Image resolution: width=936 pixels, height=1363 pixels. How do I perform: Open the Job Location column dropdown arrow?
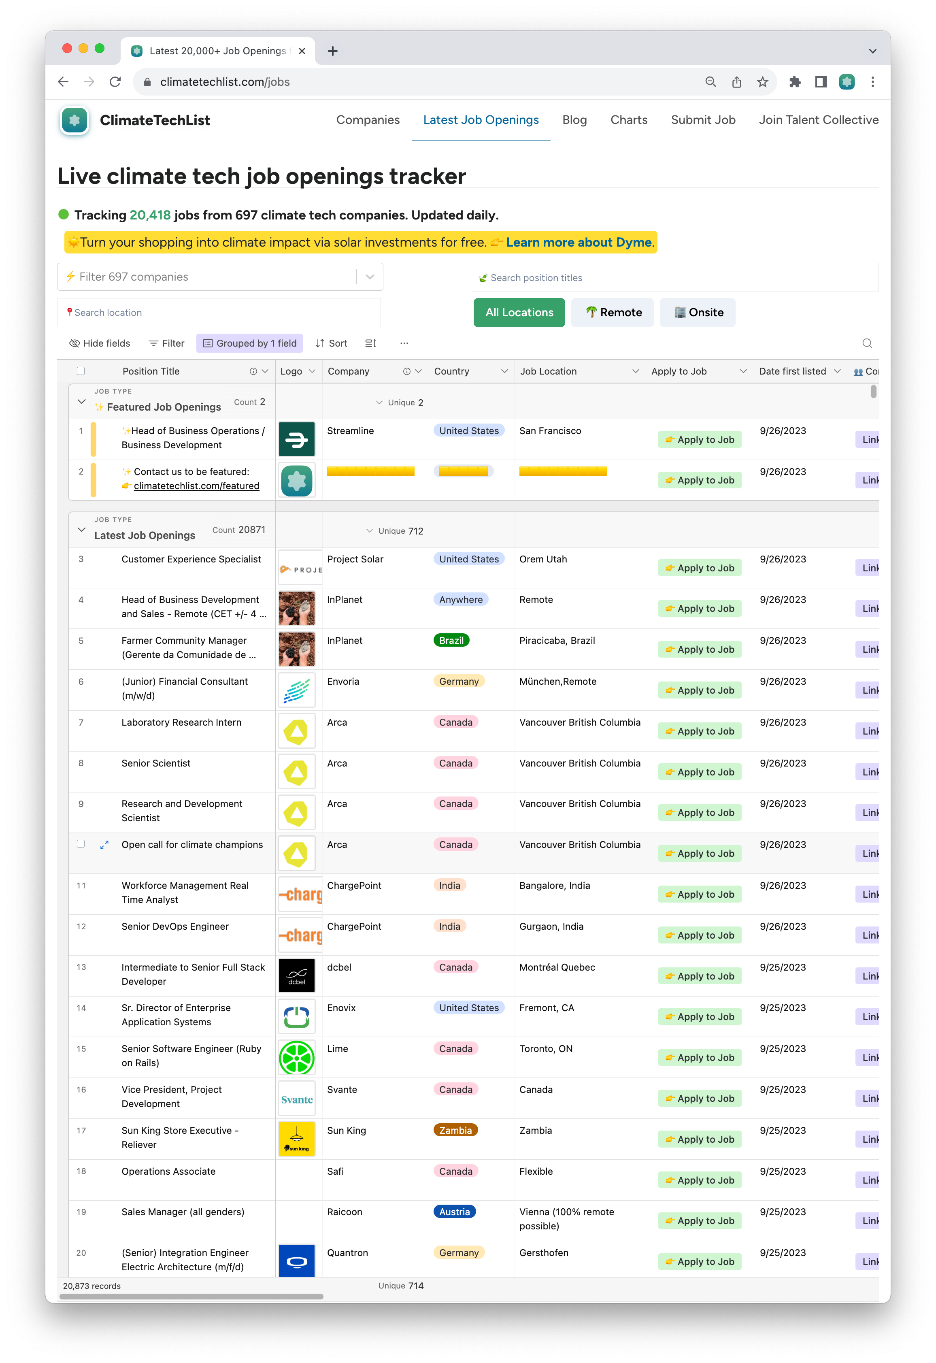click(x=635, y=371)
